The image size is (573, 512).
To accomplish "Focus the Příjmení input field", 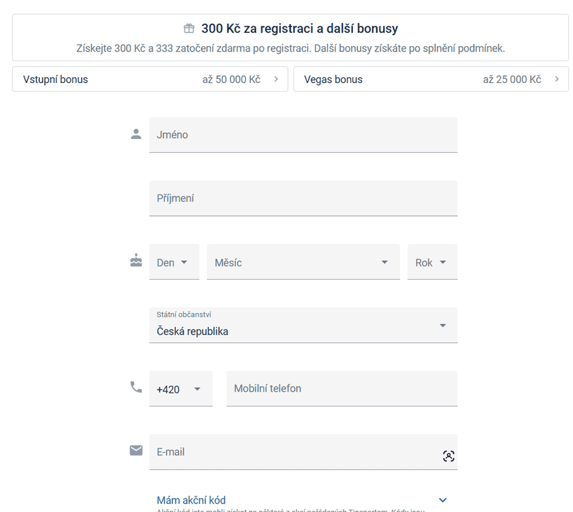I will (x=303, y=198).
